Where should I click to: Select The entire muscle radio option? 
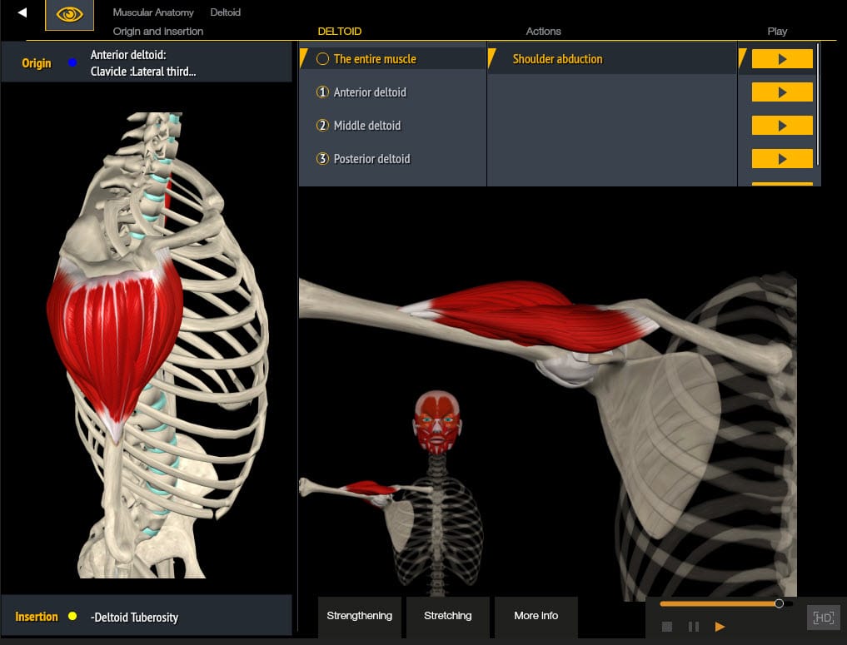323,58
